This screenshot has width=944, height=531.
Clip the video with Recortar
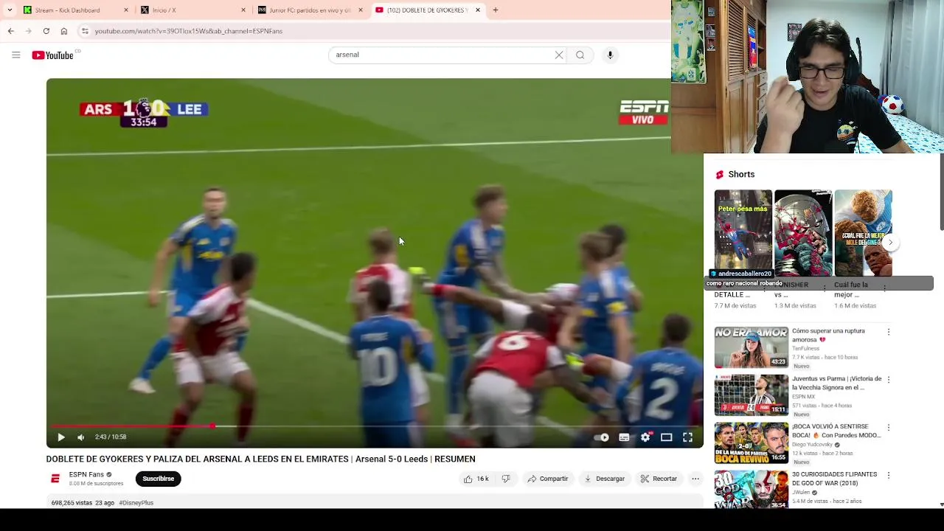(x=659, y=479)
